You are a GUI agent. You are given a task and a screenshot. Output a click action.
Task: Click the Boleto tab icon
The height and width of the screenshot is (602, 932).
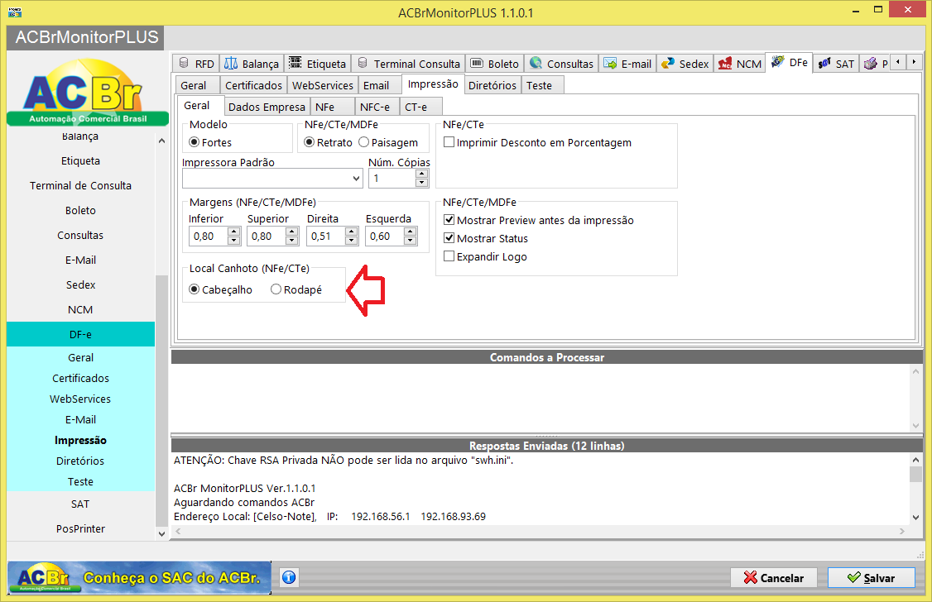(477, 63)
